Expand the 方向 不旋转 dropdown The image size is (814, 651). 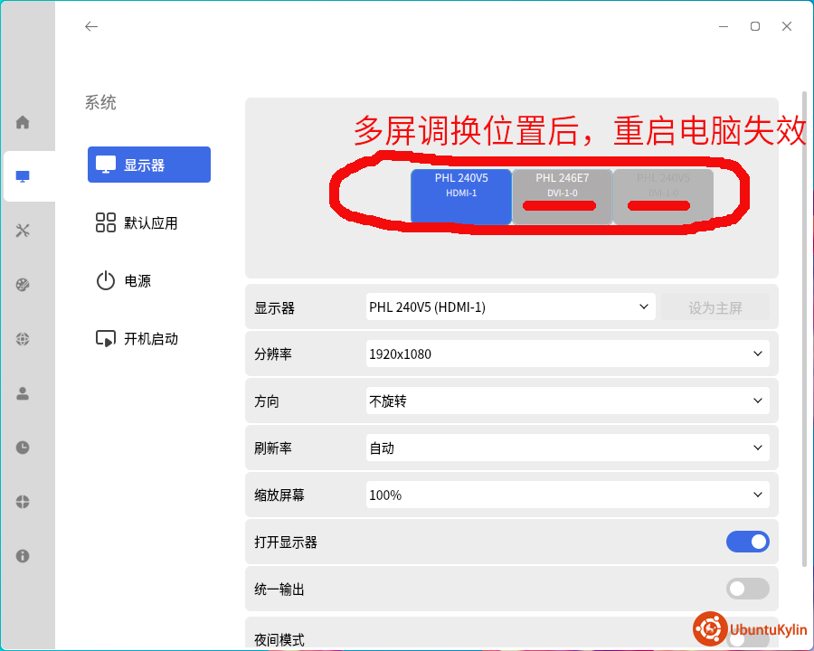click(x=567, y=401)
